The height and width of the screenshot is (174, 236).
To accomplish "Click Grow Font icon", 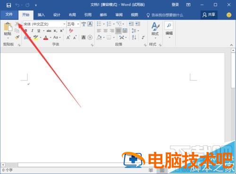I will [x=68, y=38].
